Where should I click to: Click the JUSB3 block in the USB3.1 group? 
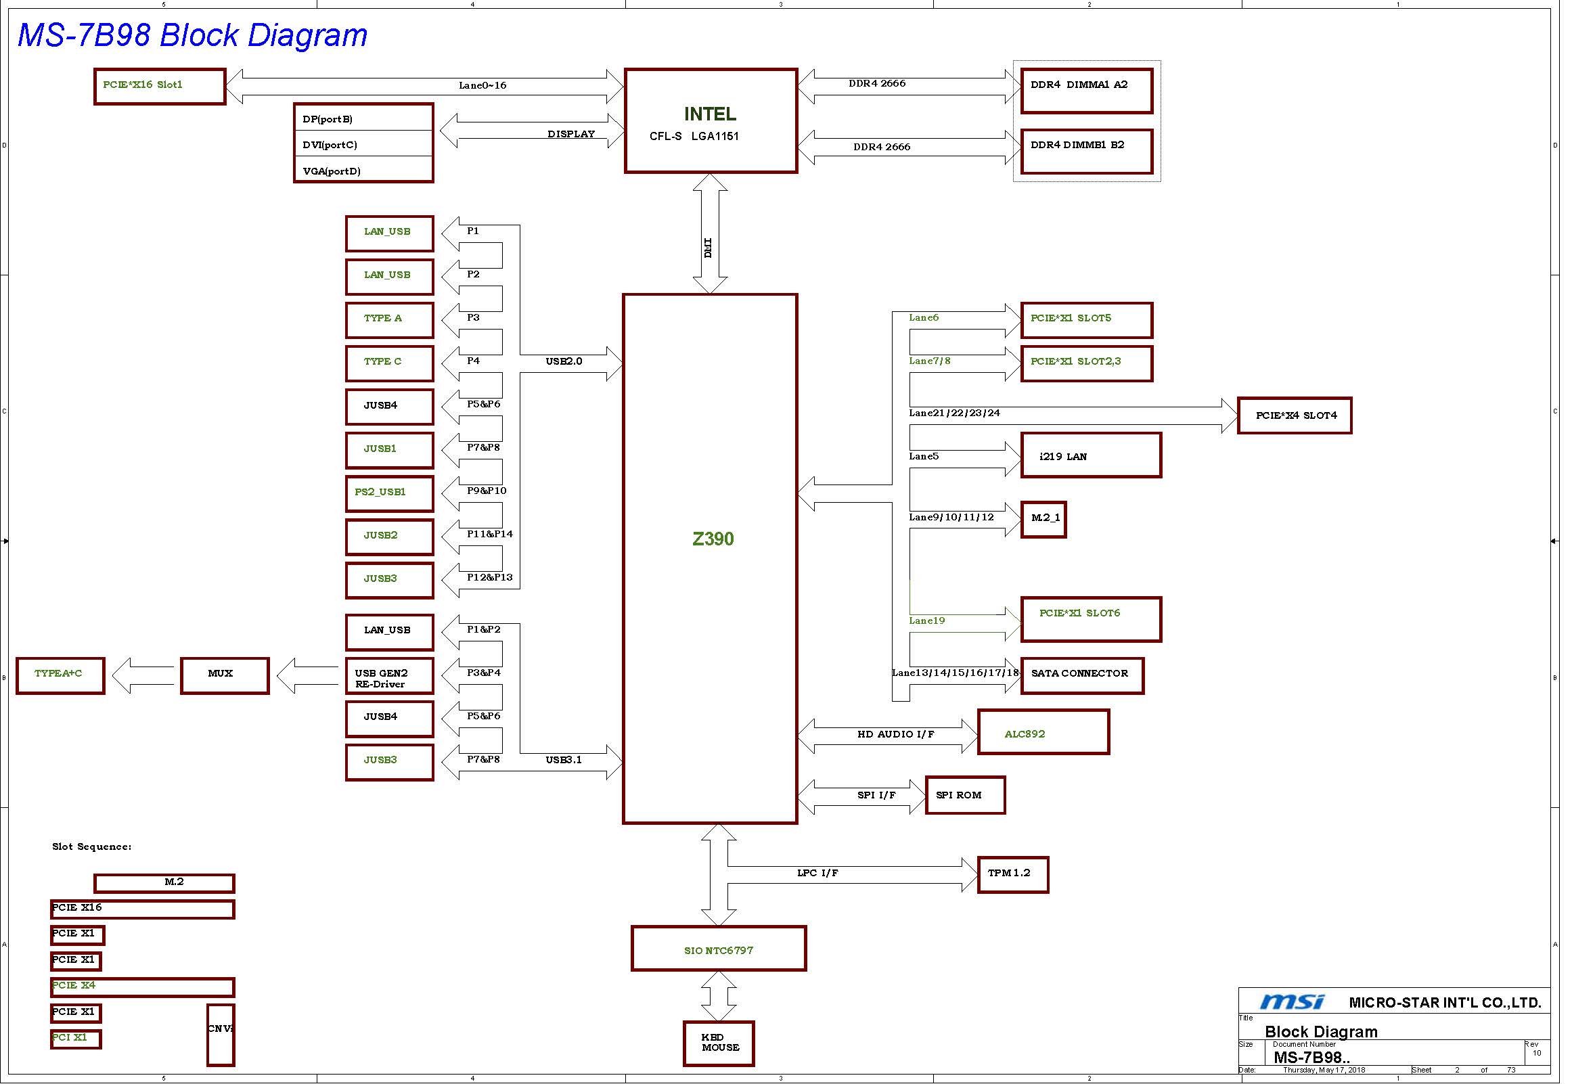[390, 763]
